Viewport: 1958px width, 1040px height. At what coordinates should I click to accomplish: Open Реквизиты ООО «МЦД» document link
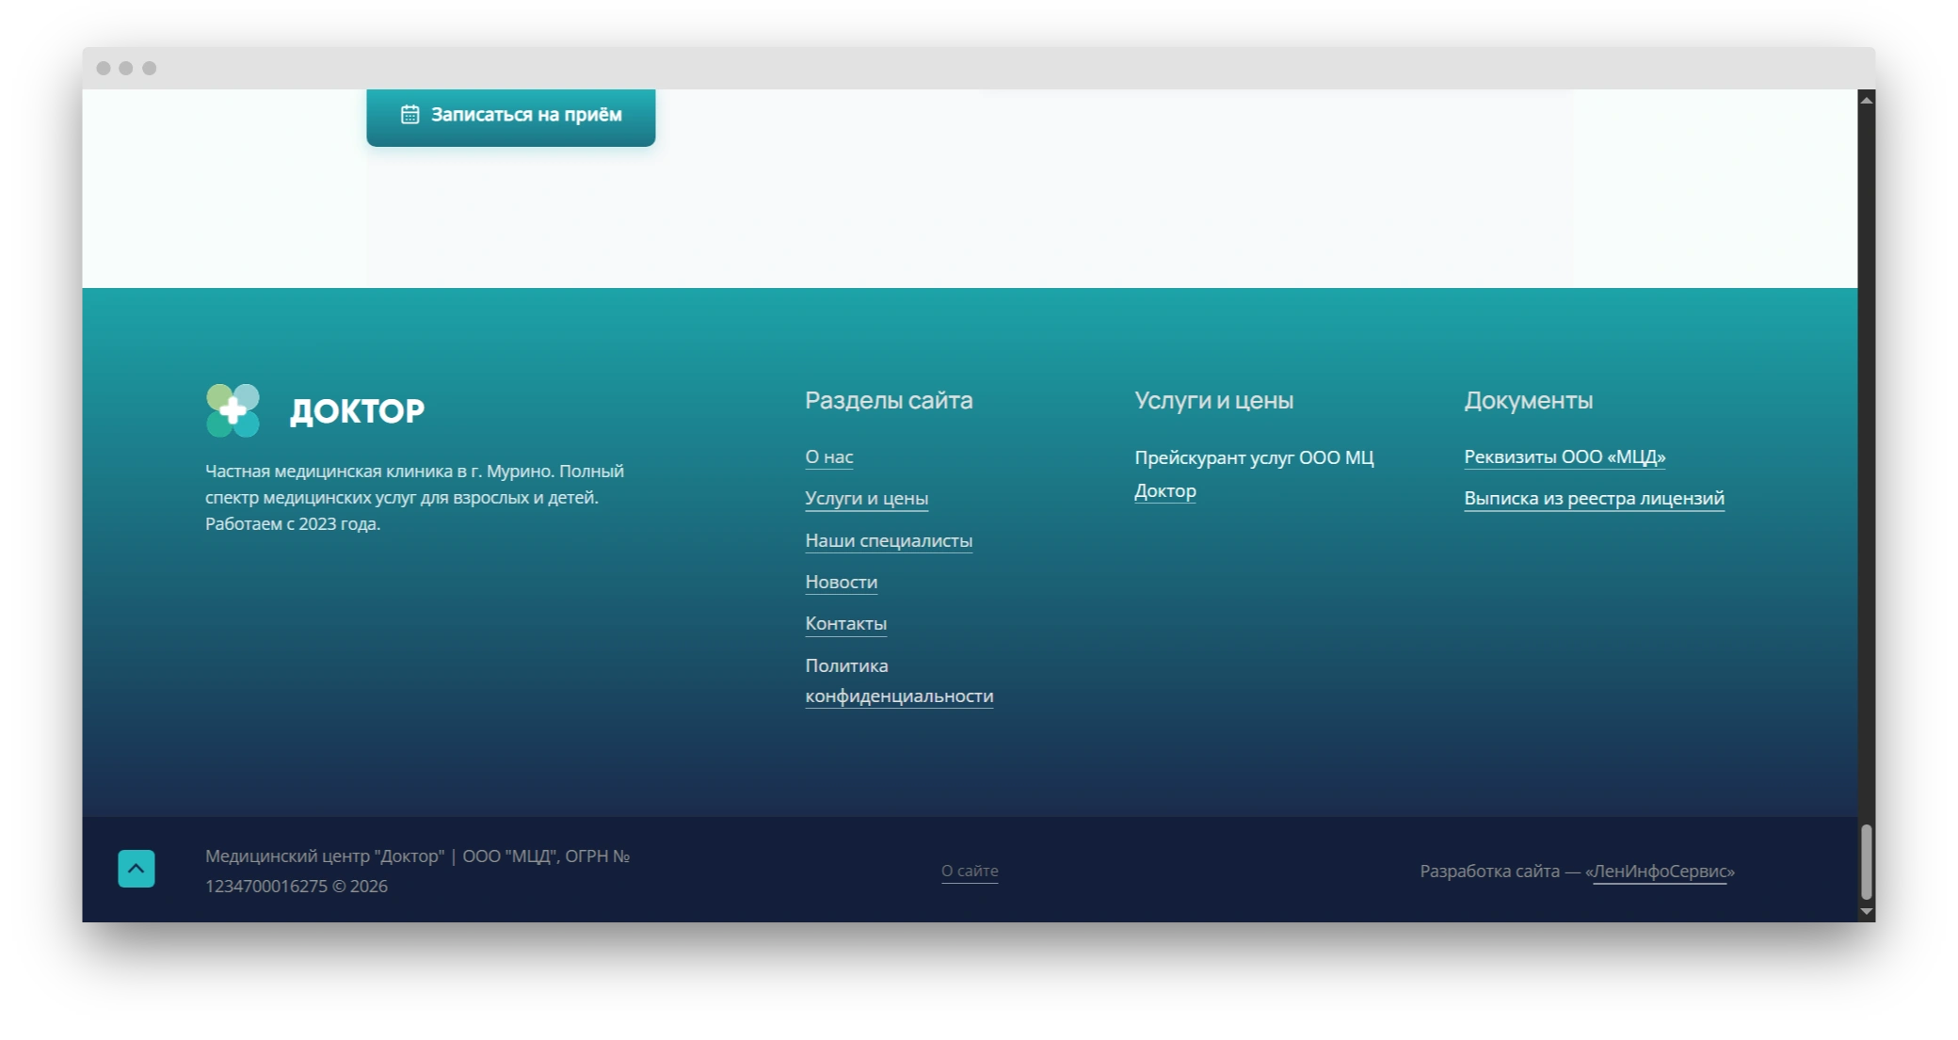click(1565, 456)
